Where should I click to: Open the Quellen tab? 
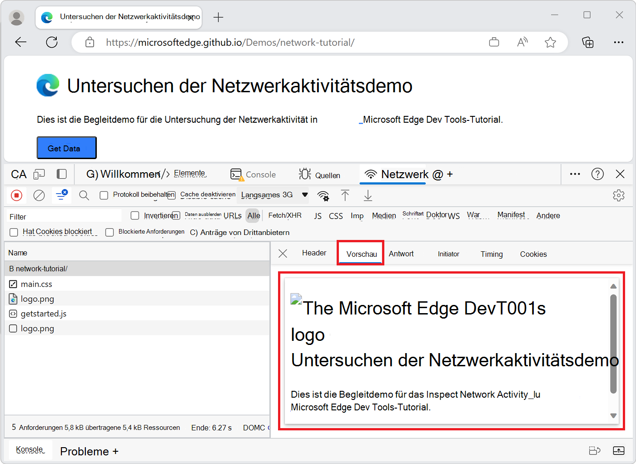click(319, 175)
